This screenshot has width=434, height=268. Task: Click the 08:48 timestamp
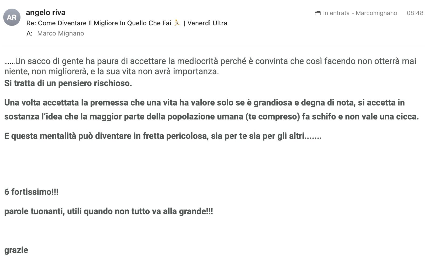click(x=415, y=13)
